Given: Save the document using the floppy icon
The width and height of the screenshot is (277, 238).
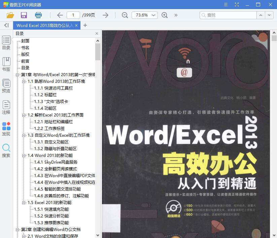Looking at the screenshot, I should [24, 15].
